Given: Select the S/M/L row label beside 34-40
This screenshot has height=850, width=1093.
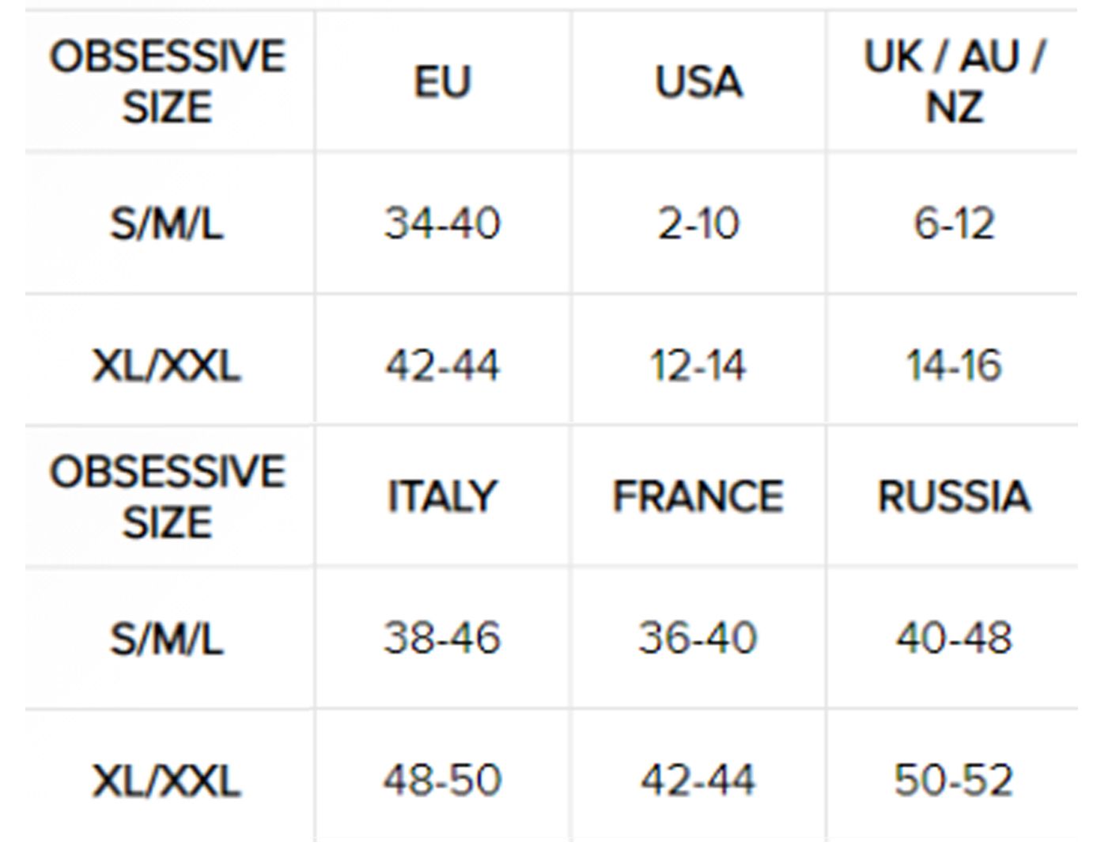Looking at the screenshot, I should 167,223.
